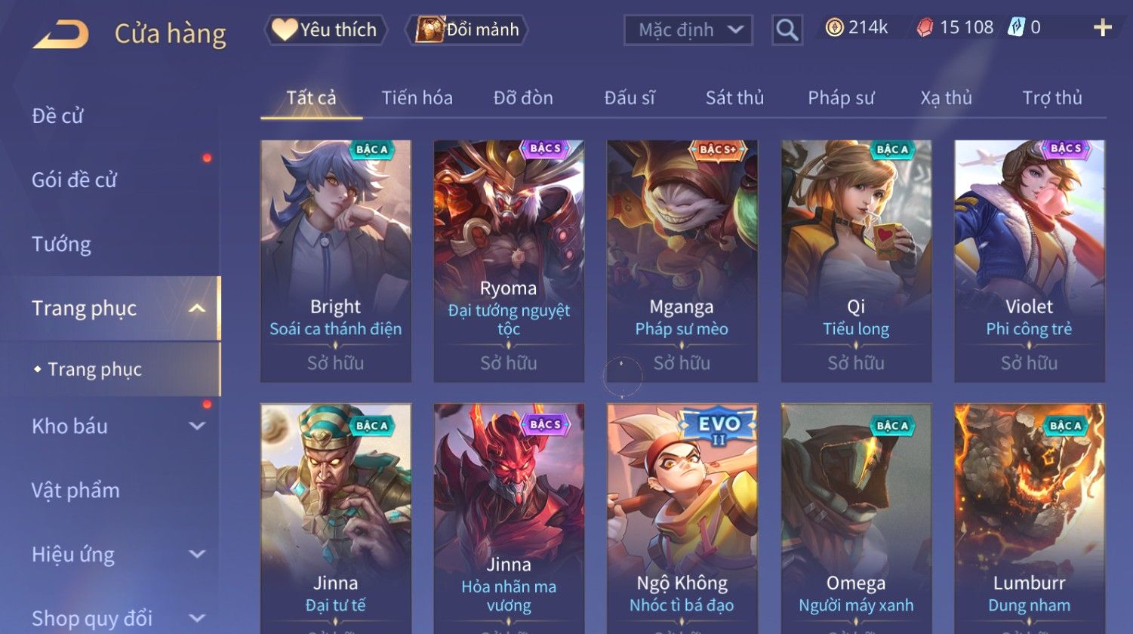Select the blue voucher ticket icon
This screenshot has width=1133, height=634.
point(1016,28)
